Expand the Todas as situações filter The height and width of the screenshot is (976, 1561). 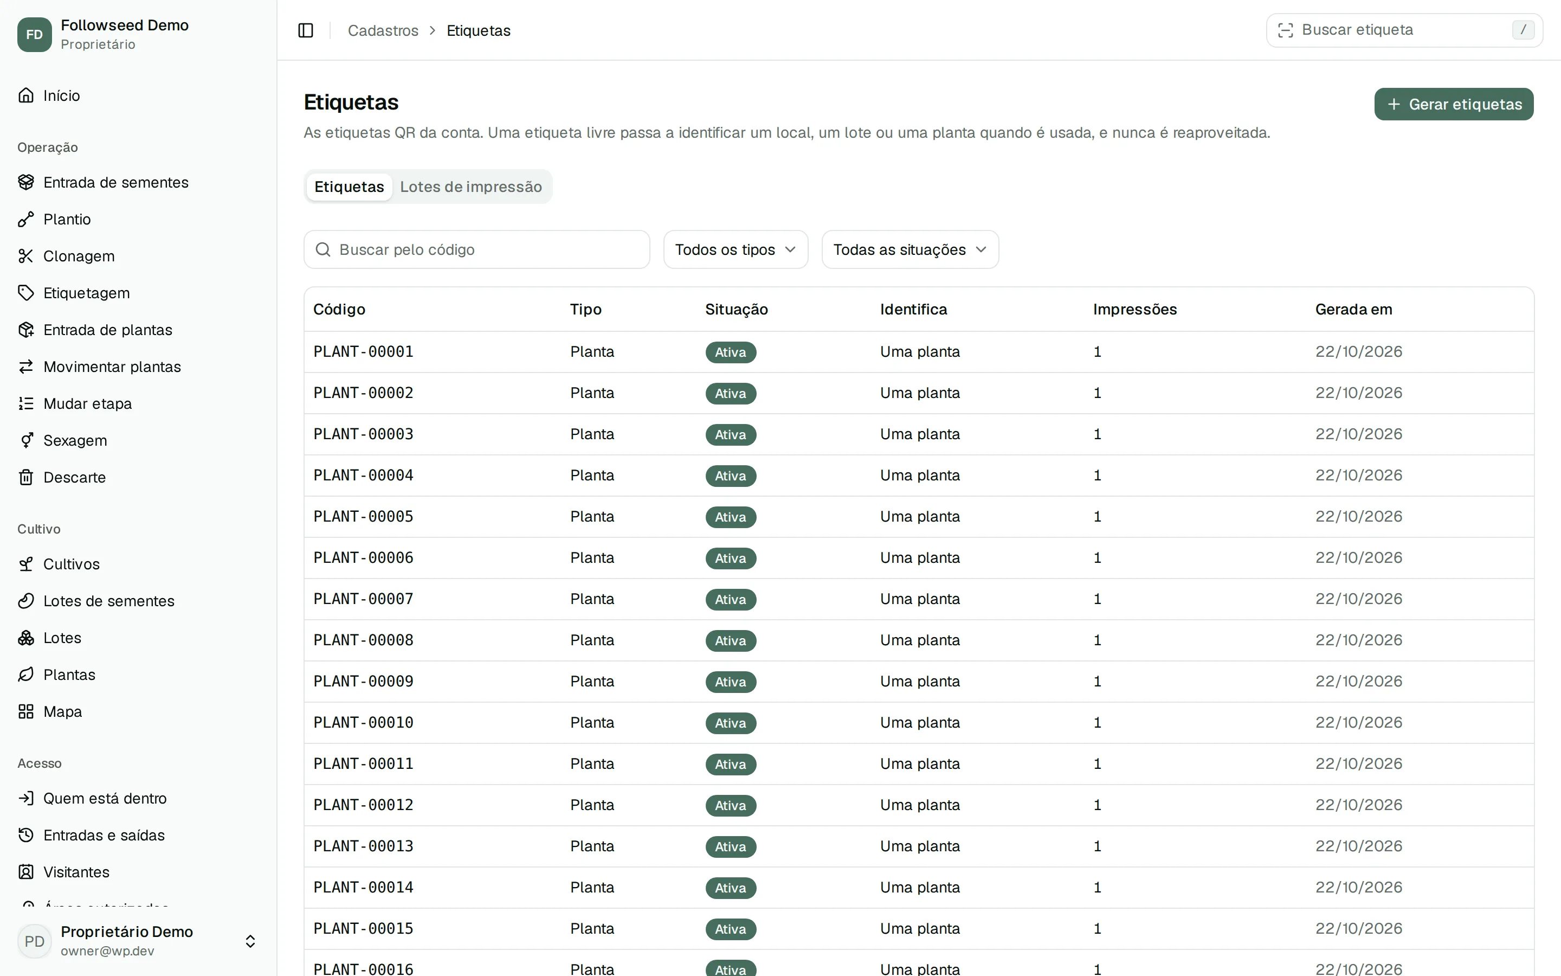(x=910, y=250)
